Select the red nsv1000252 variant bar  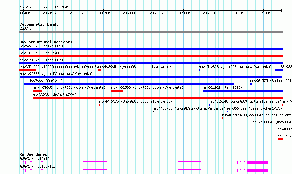[x=151, y=56]
